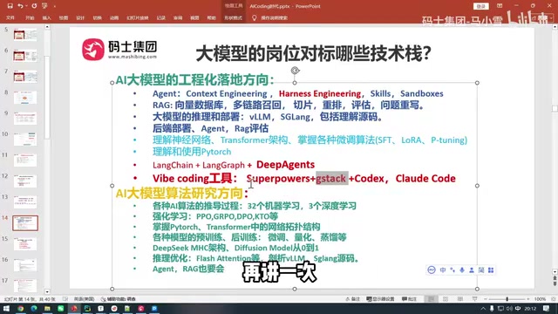Click the person icon on IME toolbar

472,270
